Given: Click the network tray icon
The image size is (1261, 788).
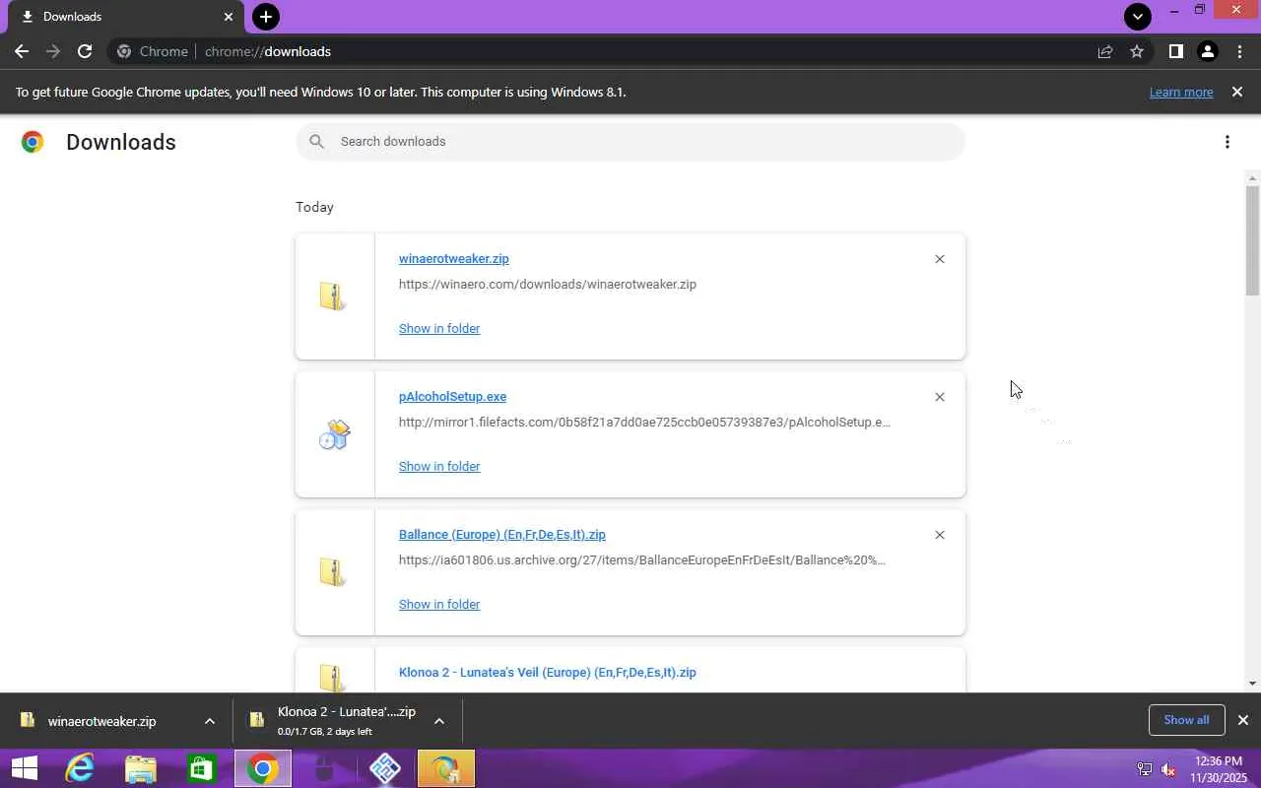Looking at the screenshot, I should click(x=1145, y=769).
